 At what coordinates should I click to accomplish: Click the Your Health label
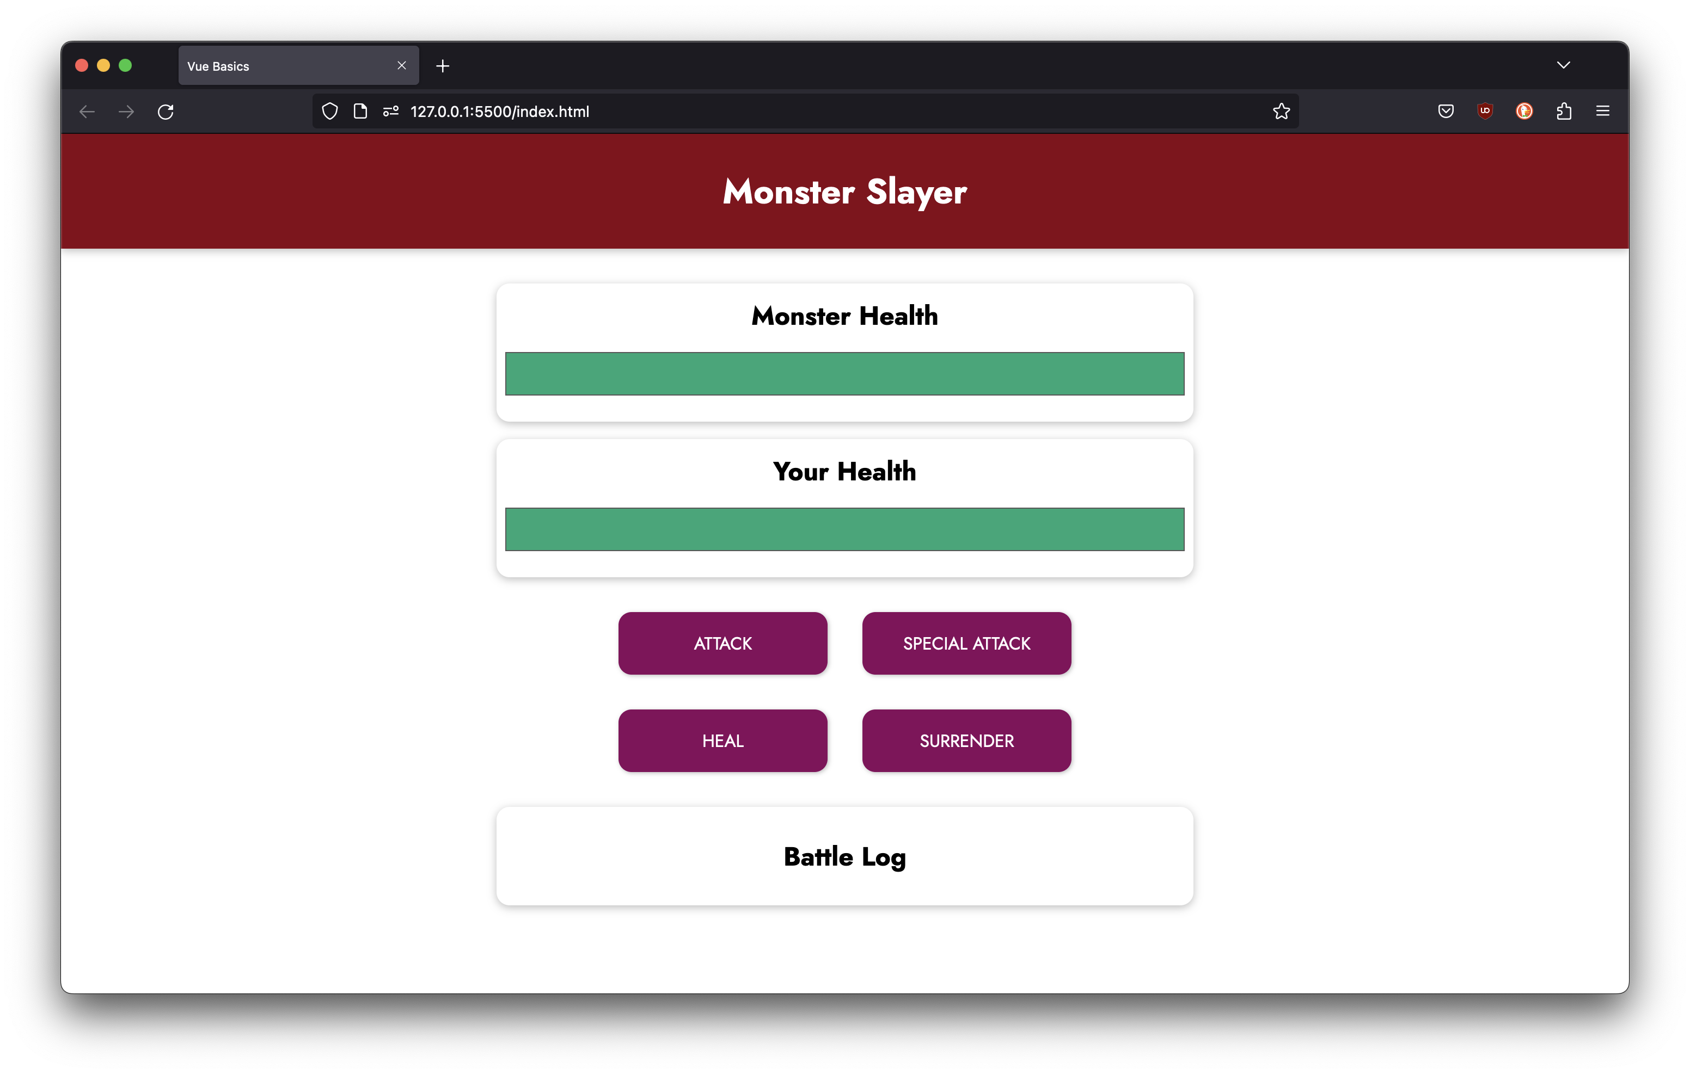(x=844, y=471)
